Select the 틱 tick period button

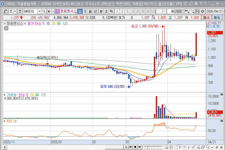[111, 11]
